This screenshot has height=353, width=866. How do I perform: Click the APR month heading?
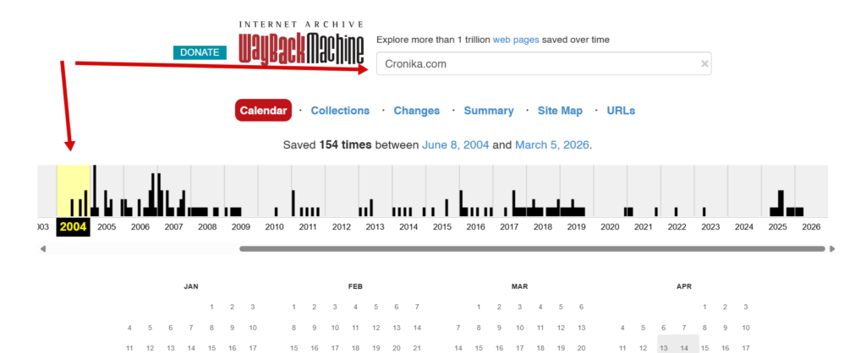coord(683,287)
